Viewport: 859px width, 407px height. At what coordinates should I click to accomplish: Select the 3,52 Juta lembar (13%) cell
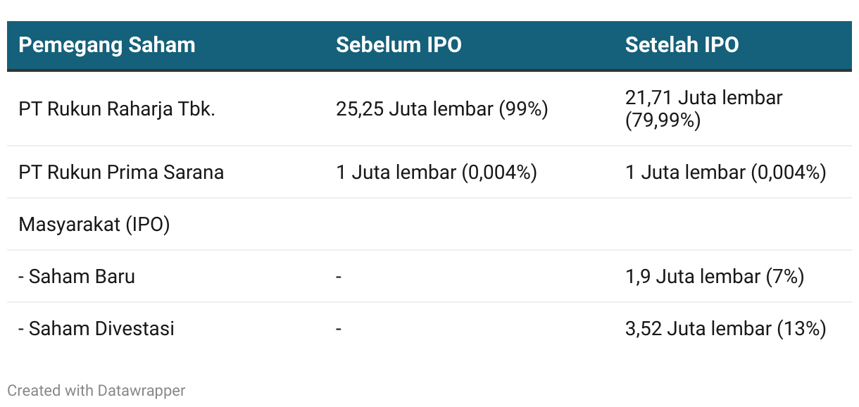point(726,328)
